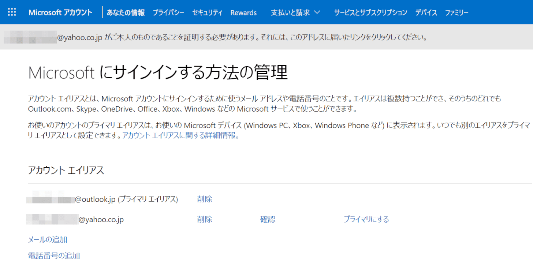Click the Microsoft アカウント header title
Screen dimensions: 533x265
60,12
